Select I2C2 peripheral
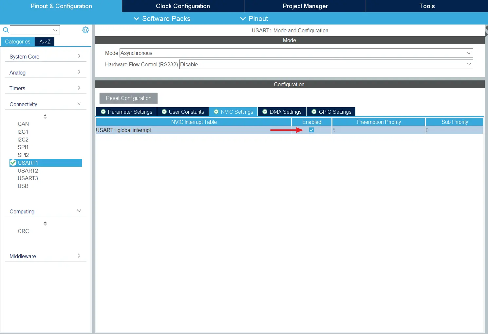The image size is (488, 334). (x=23, y=140)
